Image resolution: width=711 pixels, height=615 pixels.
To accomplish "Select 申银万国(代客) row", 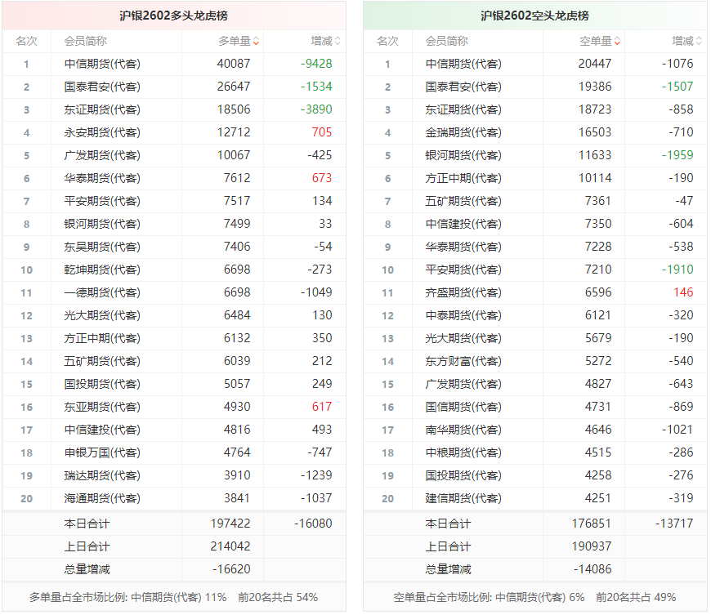I will tap(174, 452).
